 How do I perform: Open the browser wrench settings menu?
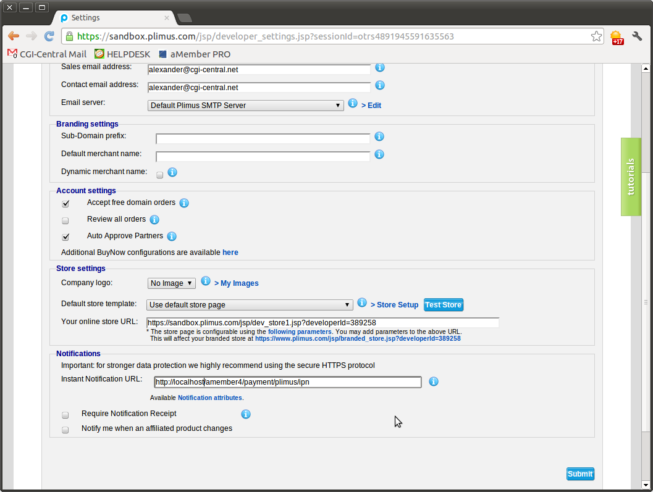(x=637, y=36)
